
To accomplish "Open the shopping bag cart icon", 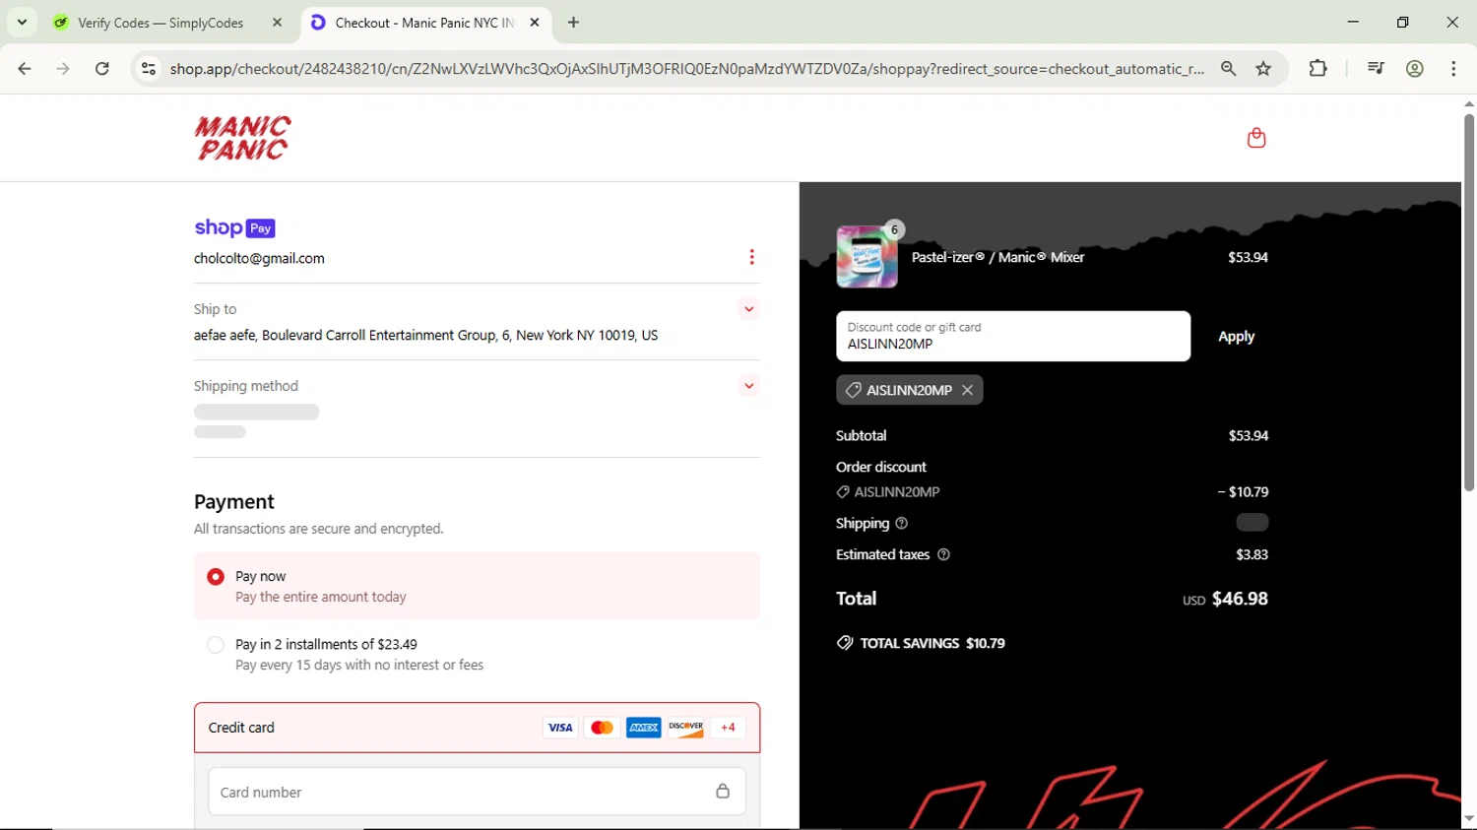I will (x=1256, y=138).
